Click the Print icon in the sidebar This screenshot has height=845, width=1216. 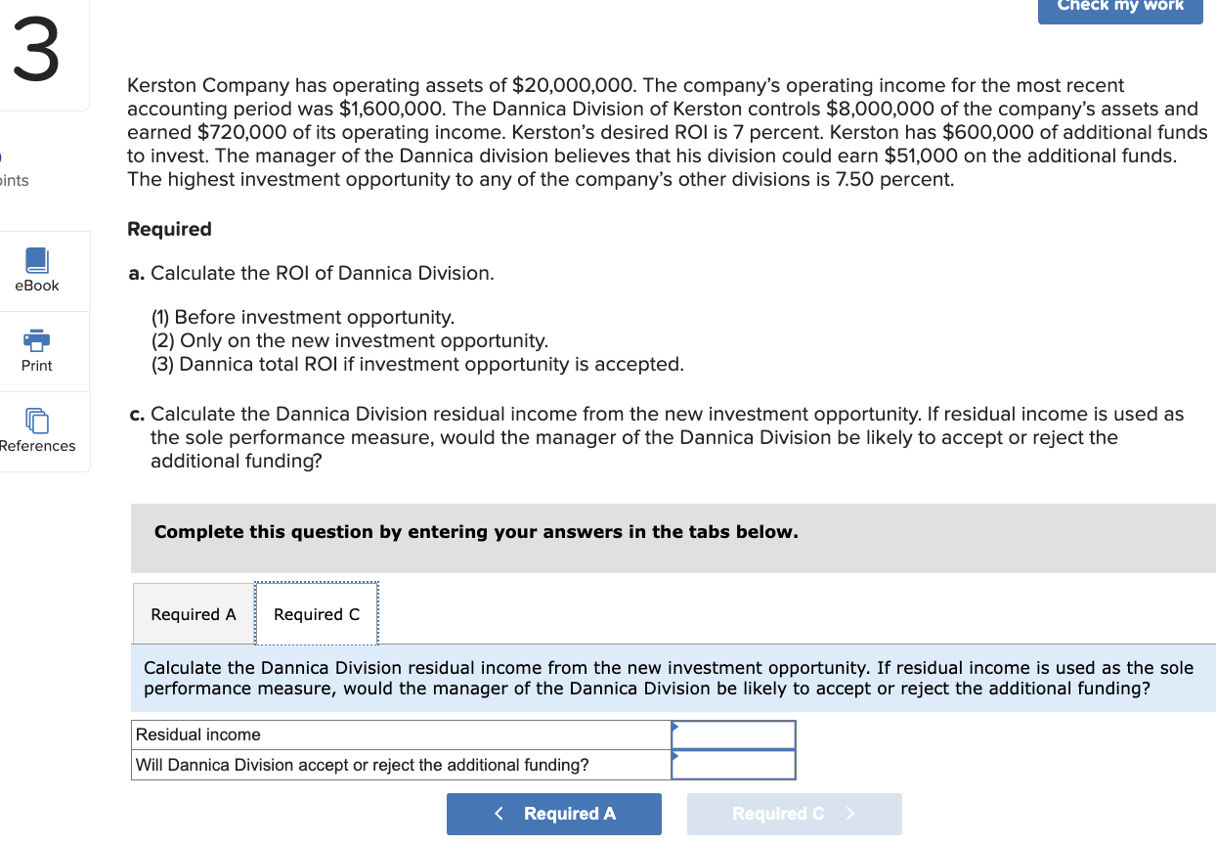click(36, 350)
